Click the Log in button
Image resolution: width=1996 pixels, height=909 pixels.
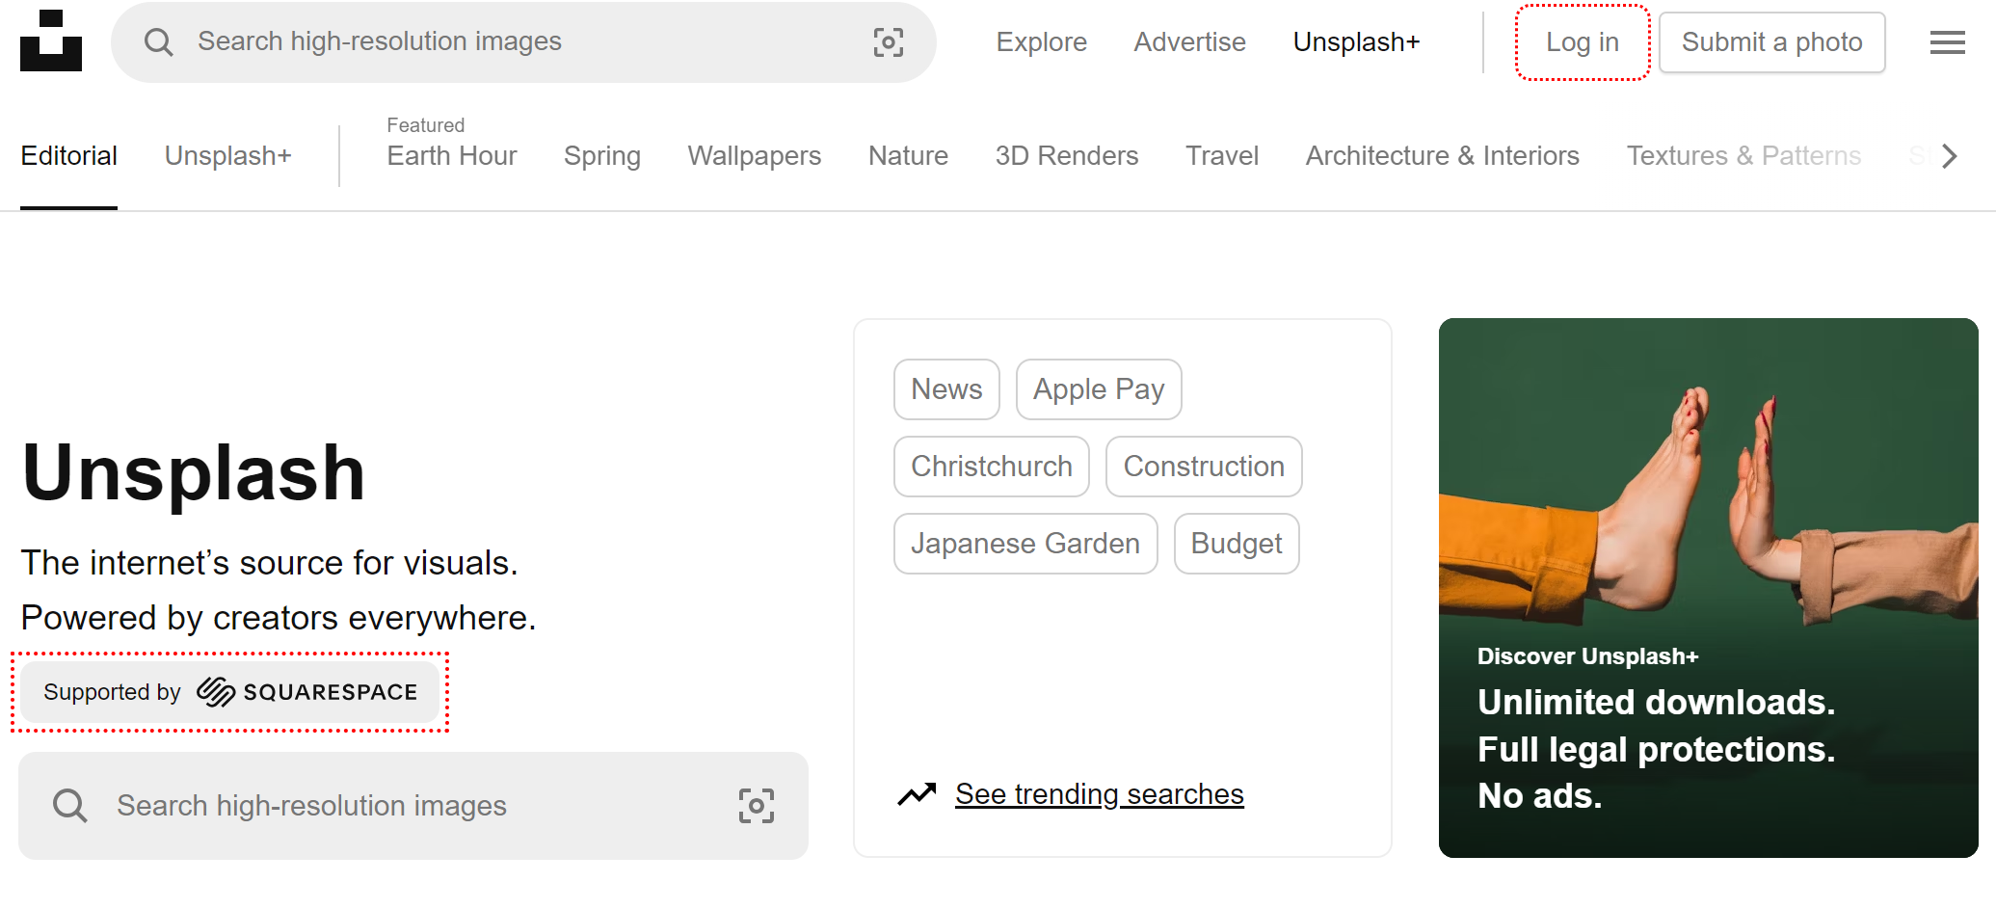[x=1582, y=42]
